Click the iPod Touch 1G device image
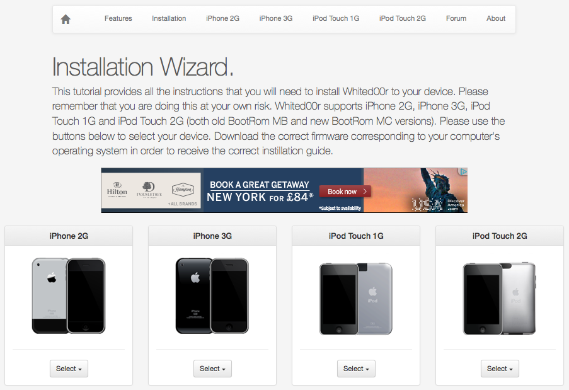Viewport: 569px width, 390px height. point(356,299)
